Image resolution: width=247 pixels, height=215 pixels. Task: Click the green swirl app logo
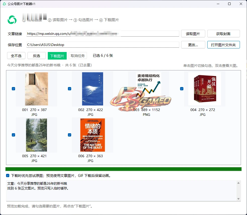(x=12, y=20)
